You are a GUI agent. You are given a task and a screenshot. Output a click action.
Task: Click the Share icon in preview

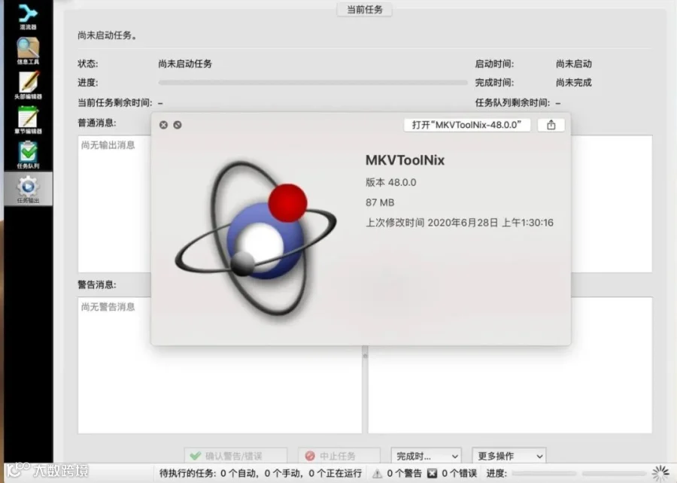point(551,125)
